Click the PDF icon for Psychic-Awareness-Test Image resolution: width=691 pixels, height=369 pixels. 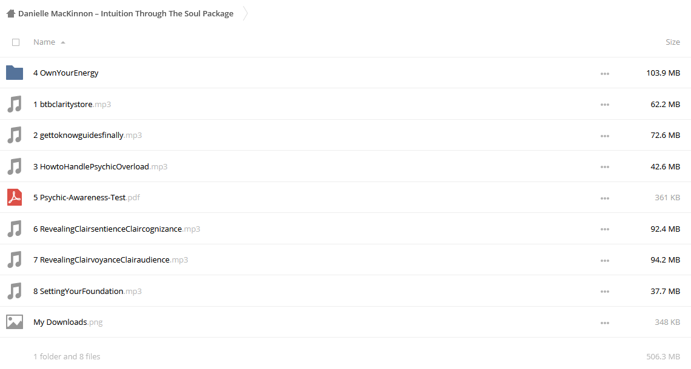[15, 197]
